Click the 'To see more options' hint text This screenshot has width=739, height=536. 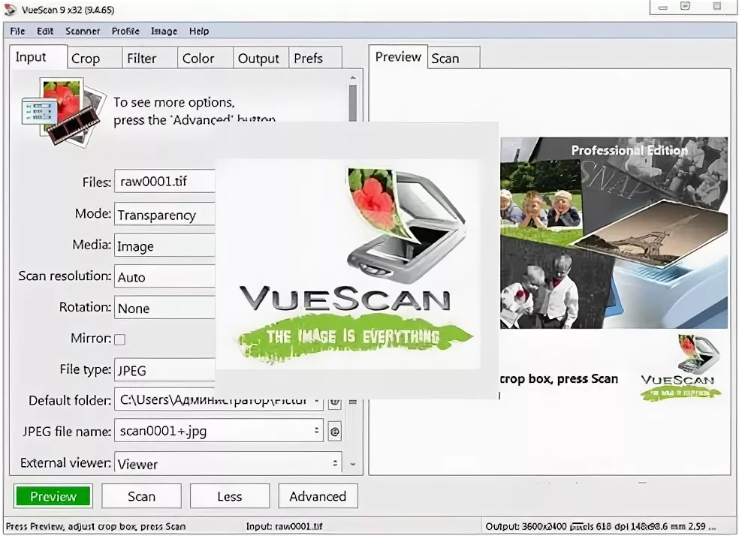point(195,110)
